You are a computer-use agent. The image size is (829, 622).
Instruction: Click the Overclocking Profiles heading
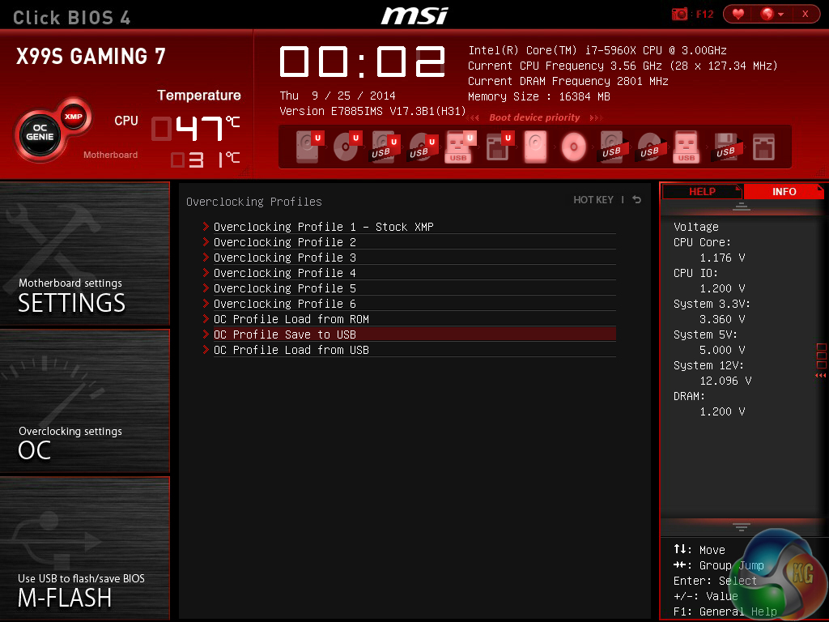tap(253, 202)
